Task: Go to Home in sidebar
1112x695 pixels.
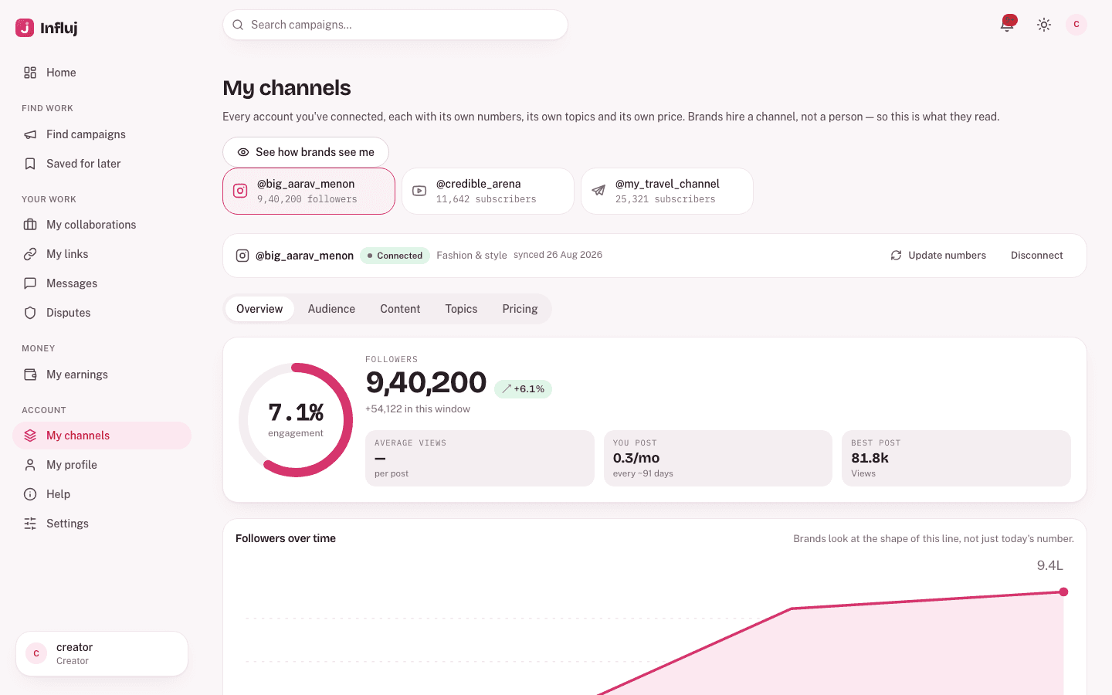Action: (x=102, y=73)
